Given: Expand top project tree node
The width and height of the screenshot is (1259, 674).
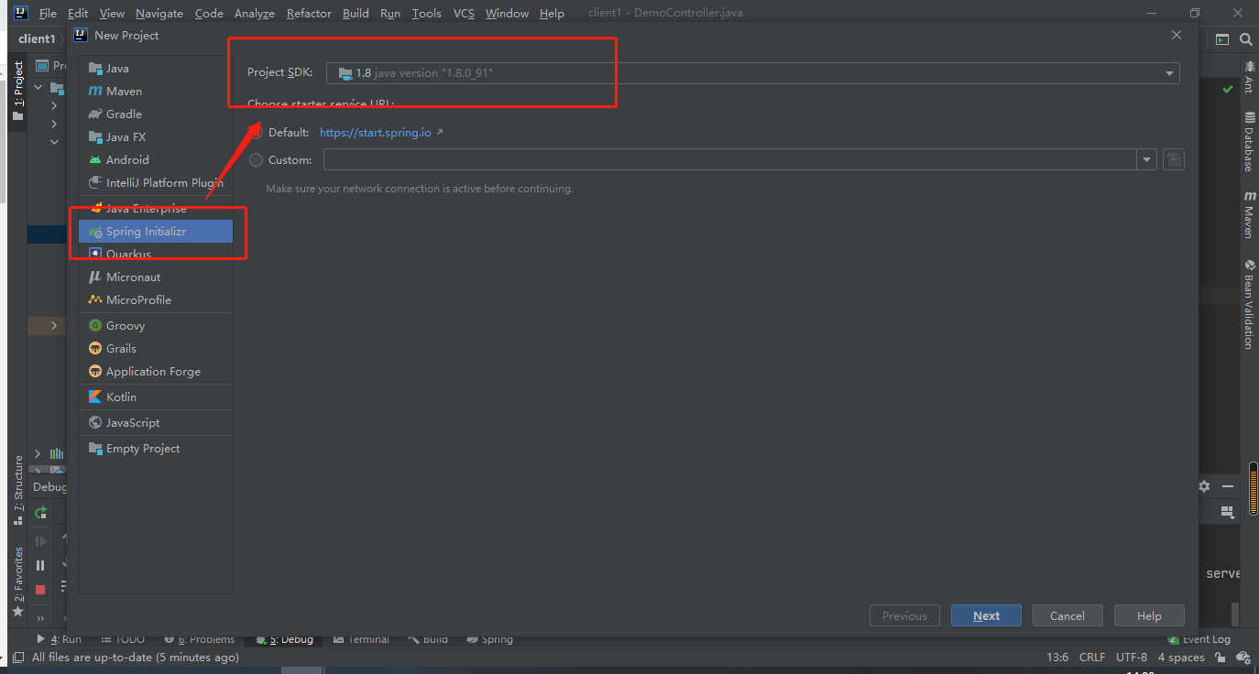Looking at the screenshot, I should point(38,87).
